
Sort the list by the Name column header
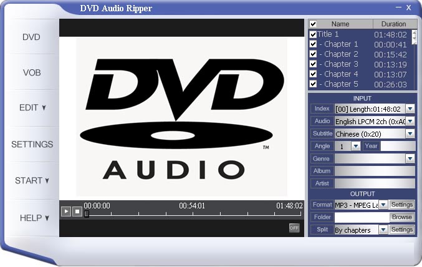coord(340,24)
